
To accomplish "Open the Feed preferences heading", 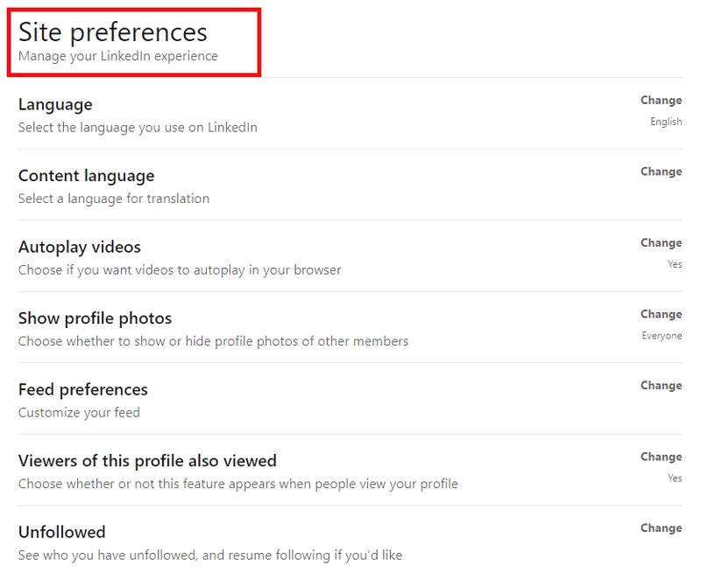I will tap(83, 389).
